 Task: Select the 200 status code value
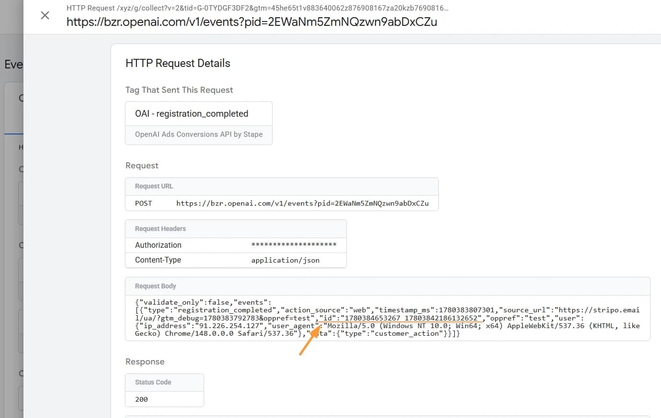coord(141,399)
